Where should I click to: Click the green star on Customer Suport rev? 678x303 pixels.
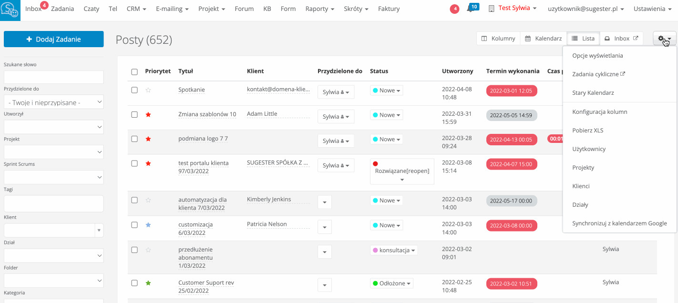click(x=148, y=283)
